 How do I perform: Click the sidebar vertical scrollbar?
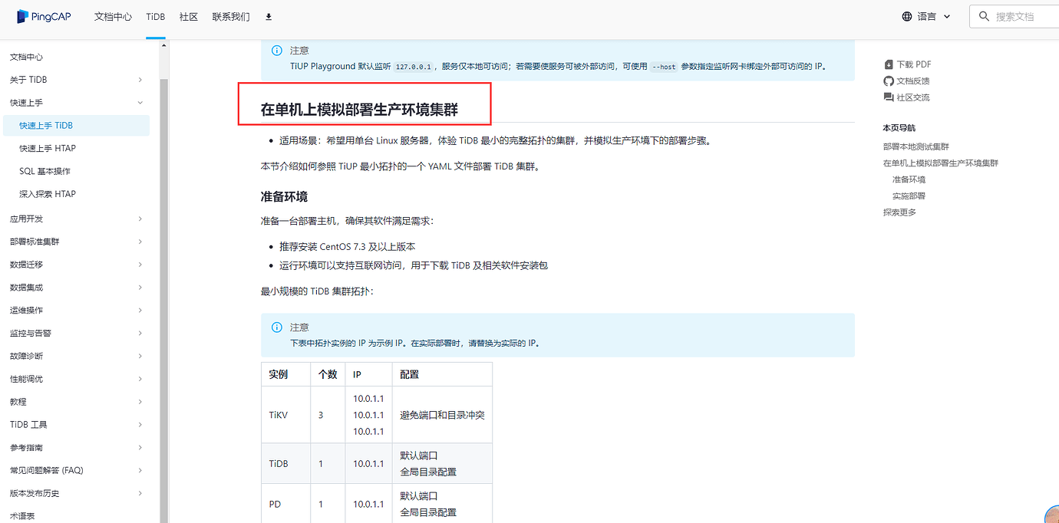point(163,299)
